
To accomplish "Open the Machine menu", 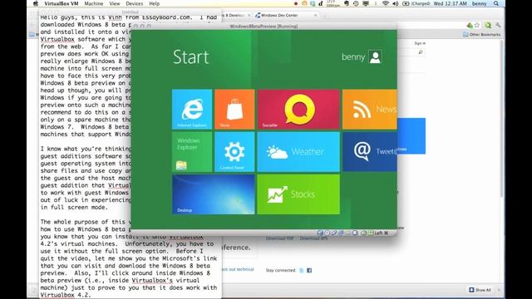I will click(94, 3).
